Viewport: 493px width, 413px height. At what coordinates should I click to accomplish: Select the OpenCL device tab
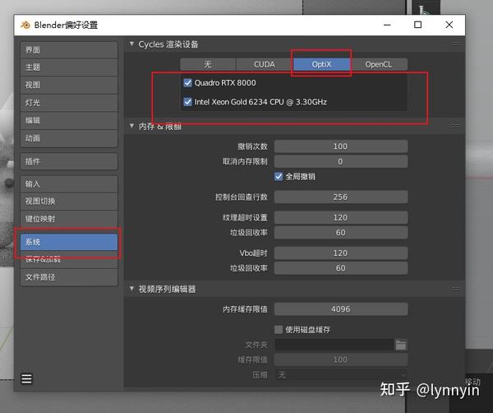click(379, 64)
